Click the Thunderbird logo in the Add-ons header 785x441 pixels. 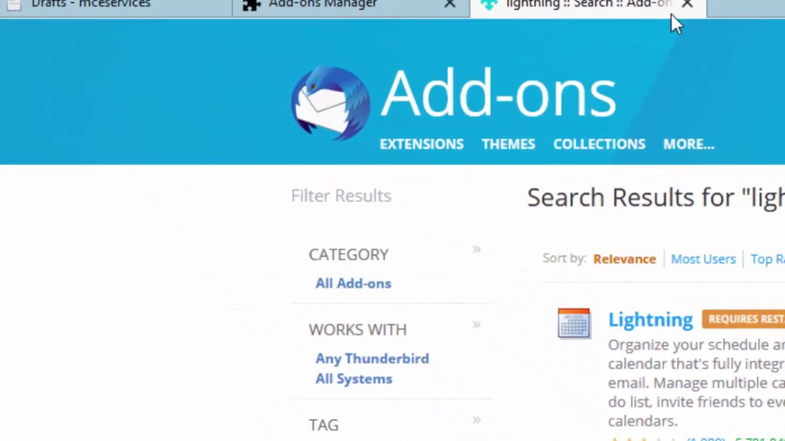coord(330,102)
